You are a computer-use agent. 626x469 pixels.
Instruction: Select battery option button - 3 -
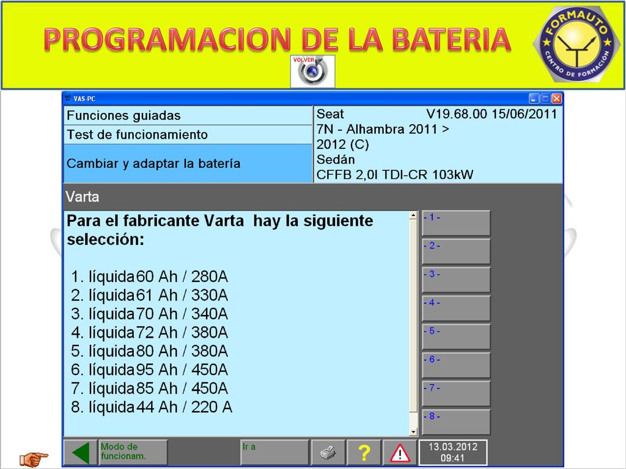point(456,280)
